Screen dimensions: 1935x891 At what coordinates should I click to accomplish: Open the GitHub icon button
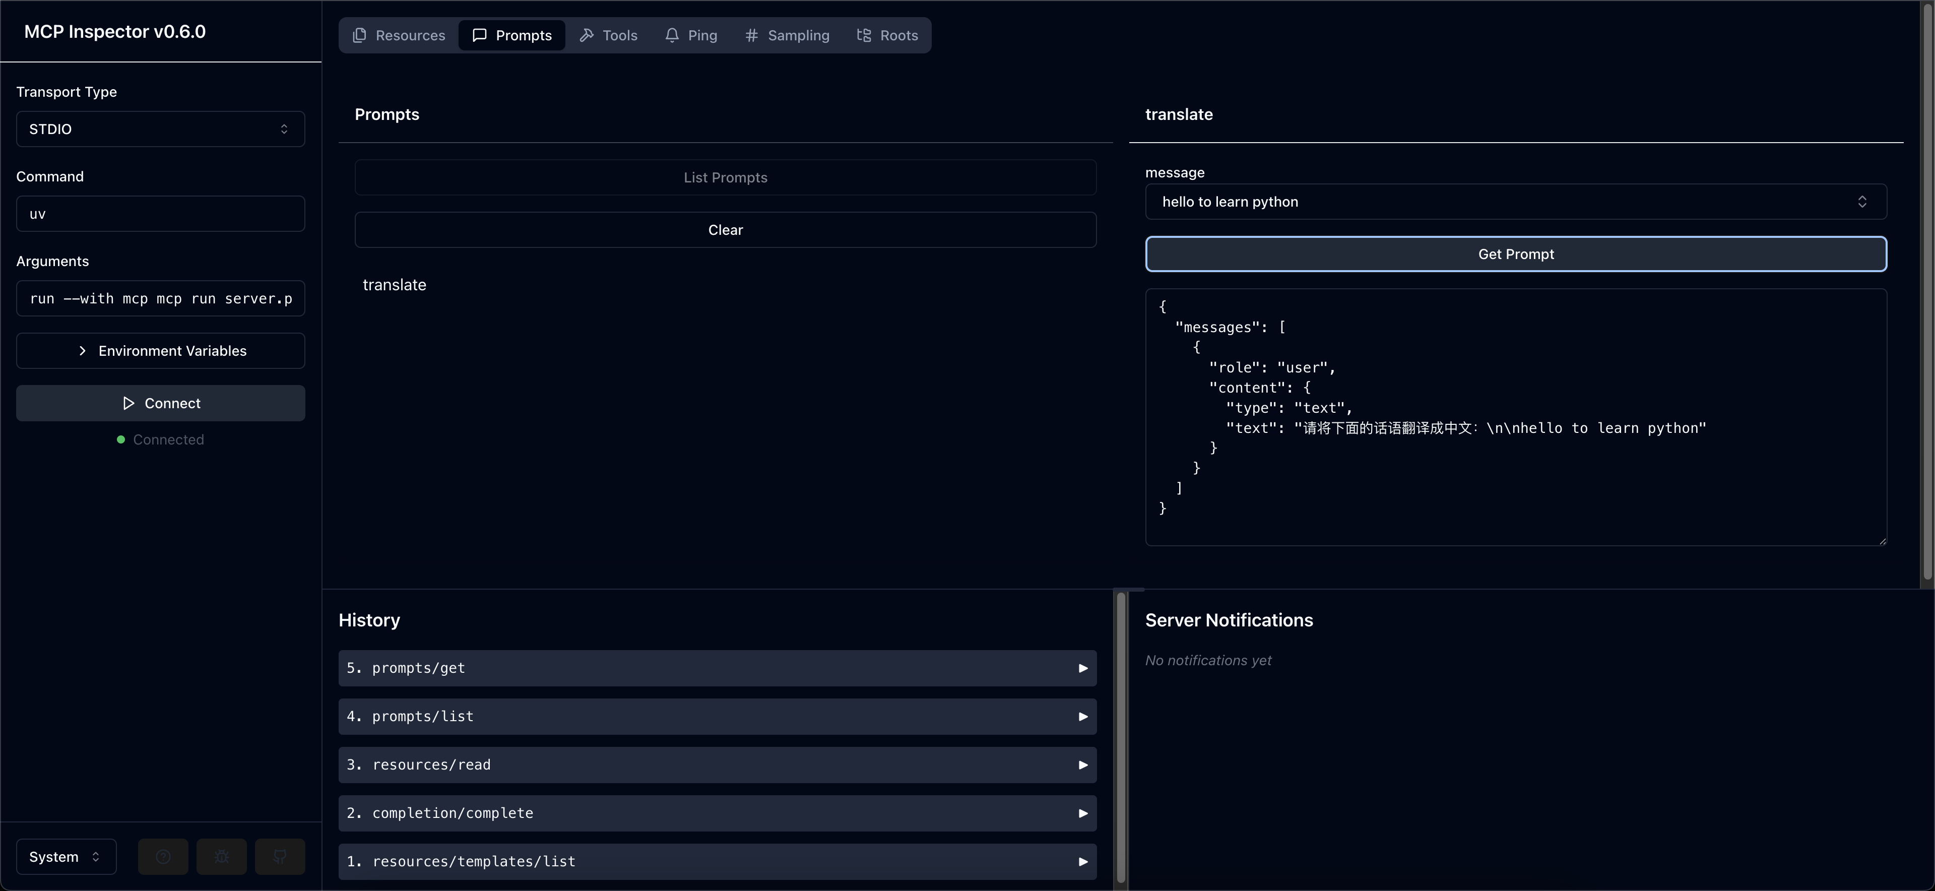point(280,856)
